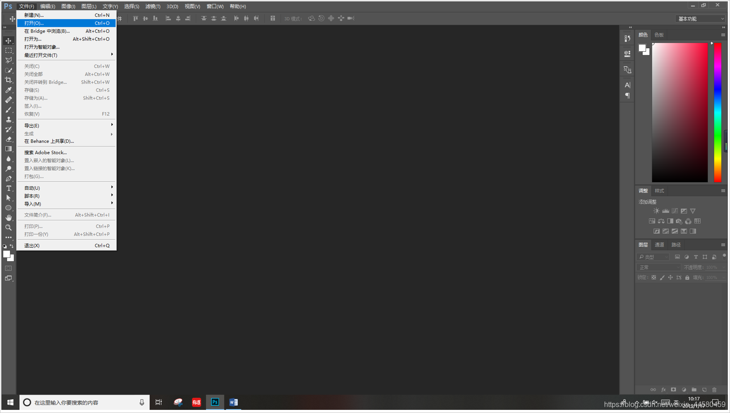The image size is (730, 413).
Task: Open the 编辑(E) menu
Action: coord(47,6)
